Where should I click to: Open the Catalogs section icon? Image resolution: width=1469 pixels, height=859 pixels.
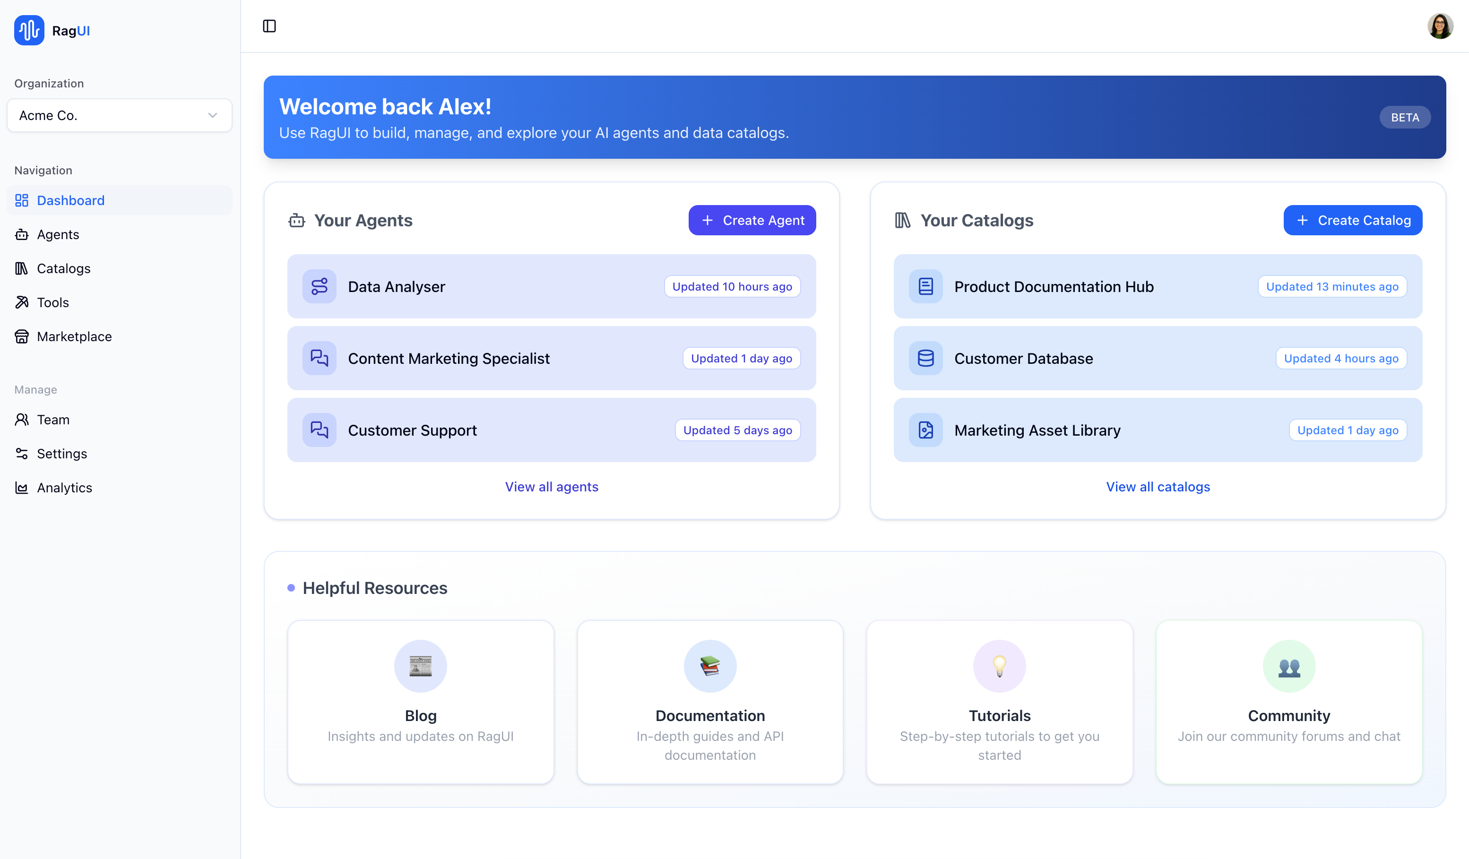click(22, 268)
